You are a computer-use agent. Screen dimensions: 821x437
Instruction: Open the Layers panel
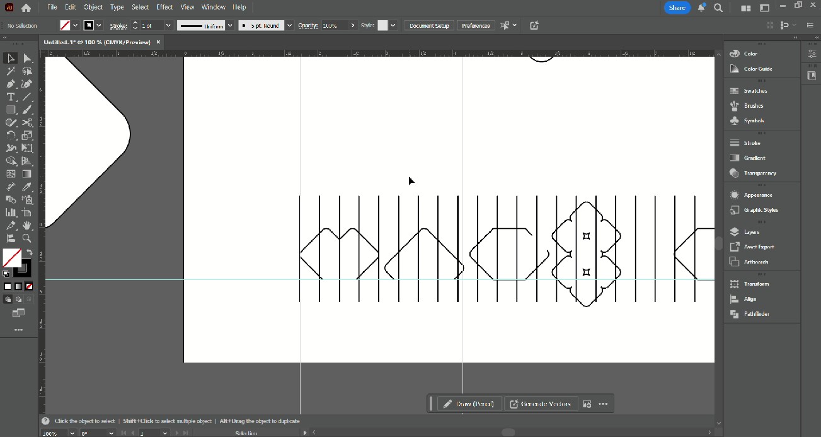click(752, 232)
